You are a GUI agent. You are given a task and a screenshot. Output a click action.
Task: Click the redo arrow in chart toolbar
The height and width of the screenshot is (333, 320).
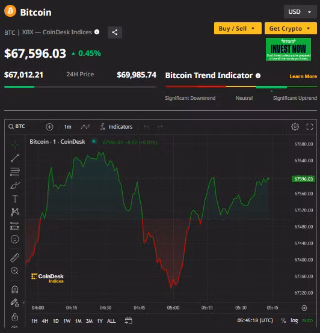pyautogui.click(x=160, y=127)
